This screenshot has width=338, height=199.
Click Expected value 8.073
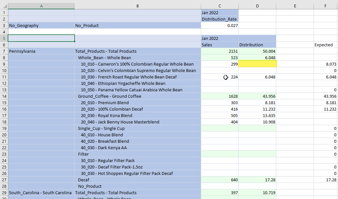point(325,64)
